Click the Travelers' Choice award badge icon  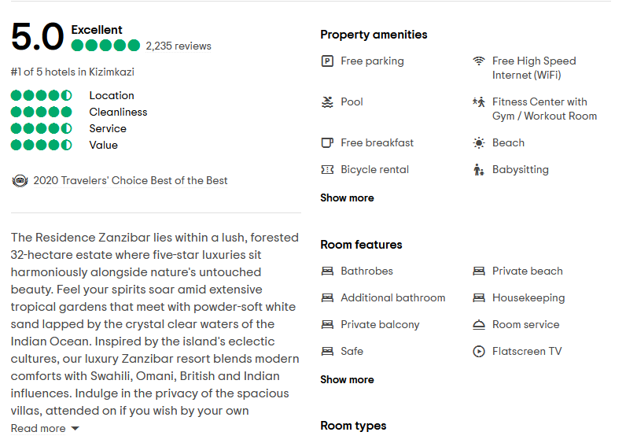pyautogui.click(x=20, y=181)
